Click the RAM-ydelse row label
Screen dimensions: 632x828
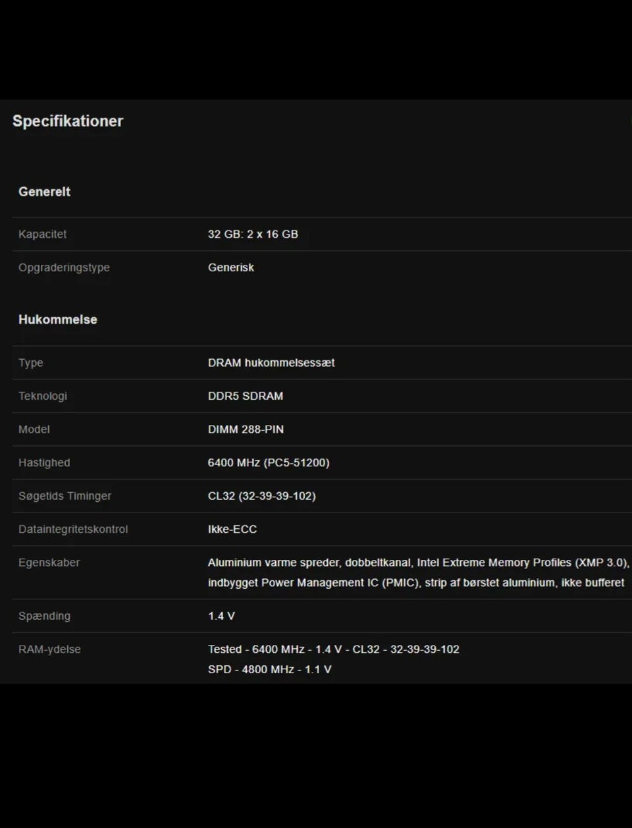[x=49, y=649]
